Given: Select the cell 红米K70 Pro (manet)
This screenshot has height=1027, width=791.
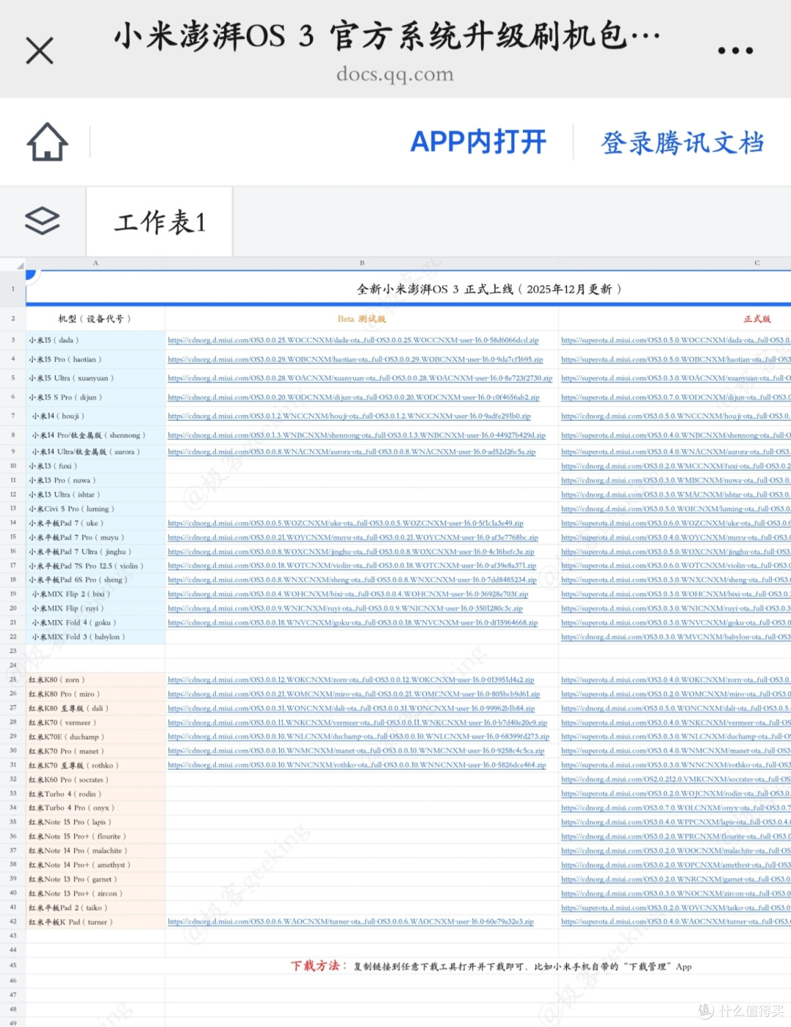Looking at the screenshot, I should [95, 751].
